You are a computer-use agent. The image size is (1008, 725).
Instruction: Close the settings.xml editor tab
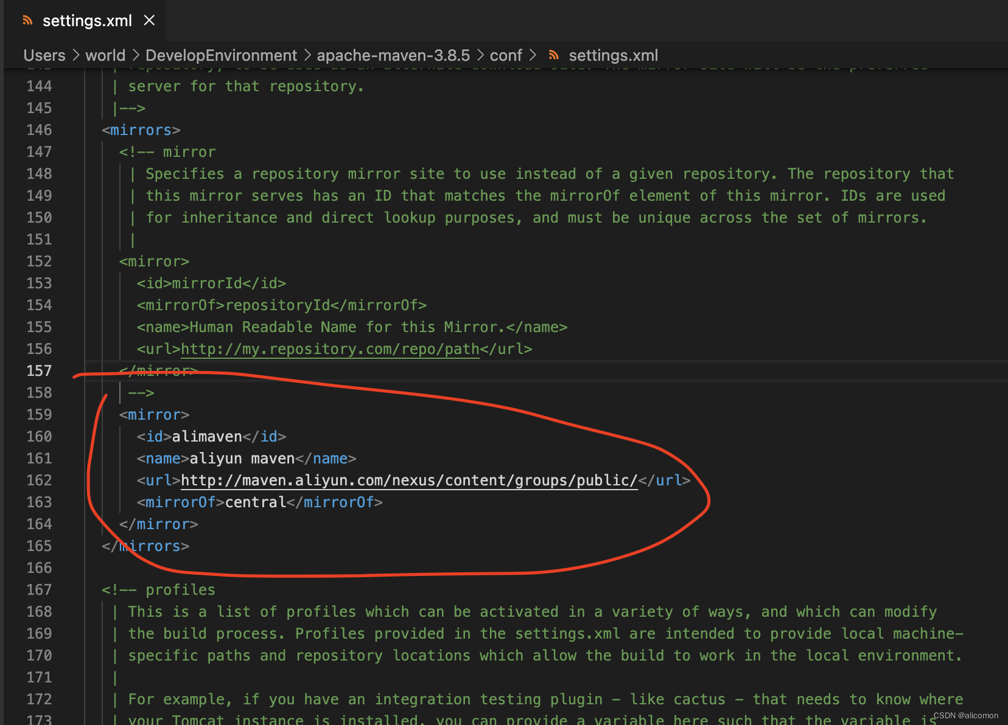tap(149, 21)
